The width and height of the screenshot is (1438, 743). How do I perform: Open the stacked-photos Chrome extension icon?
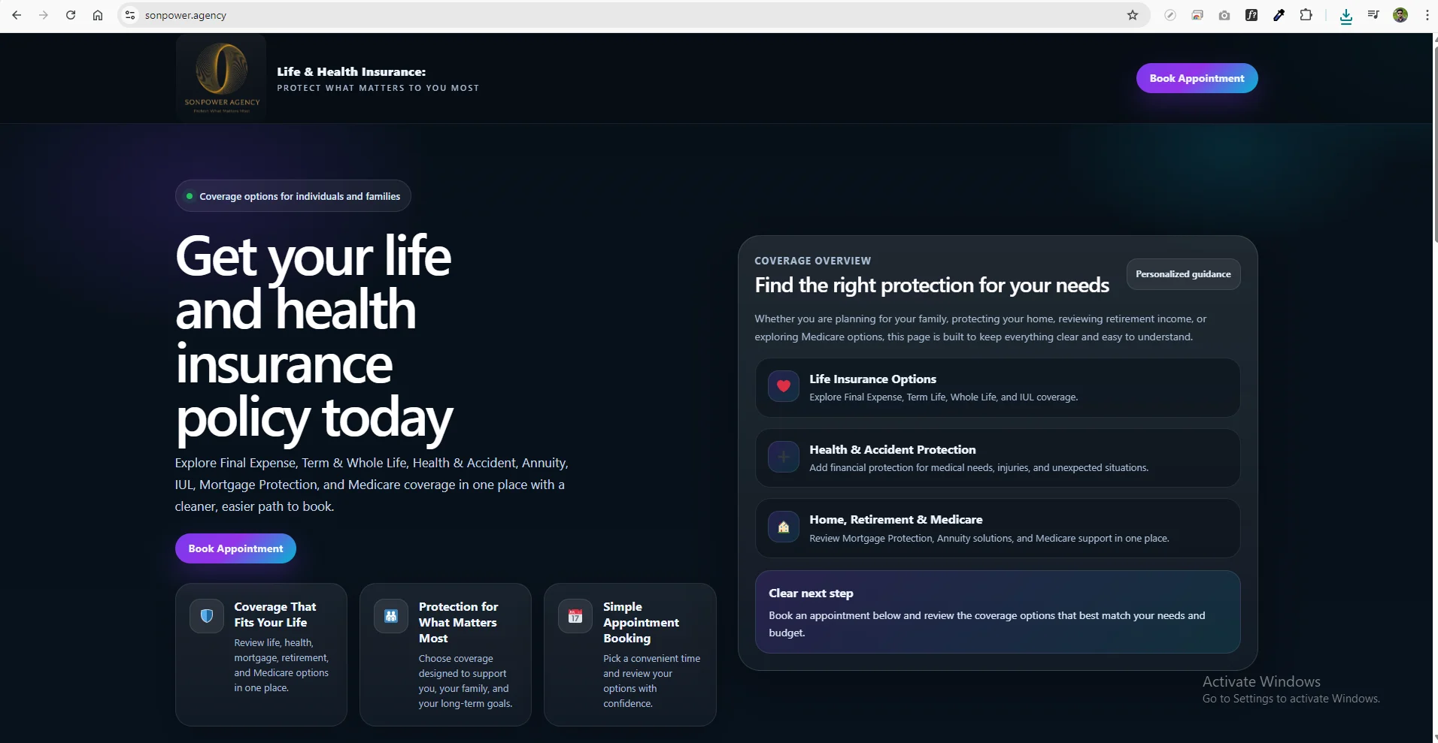click(1197, 15)
